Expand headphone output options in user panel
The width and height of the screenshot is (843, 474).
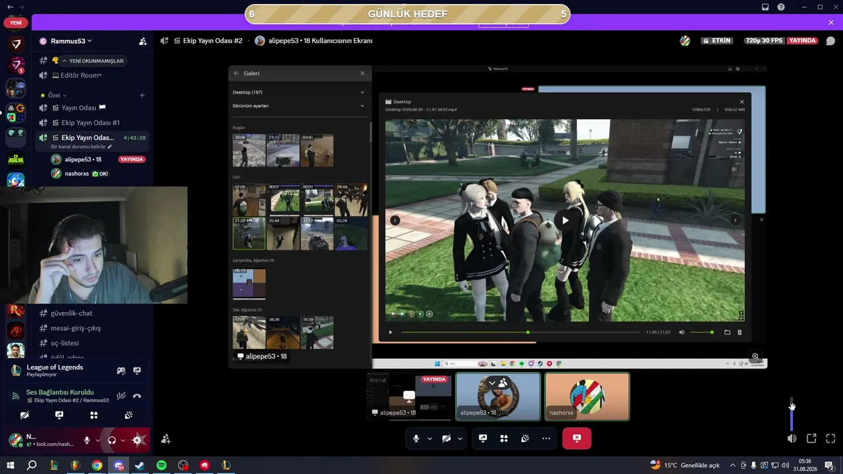pos(122,440)
